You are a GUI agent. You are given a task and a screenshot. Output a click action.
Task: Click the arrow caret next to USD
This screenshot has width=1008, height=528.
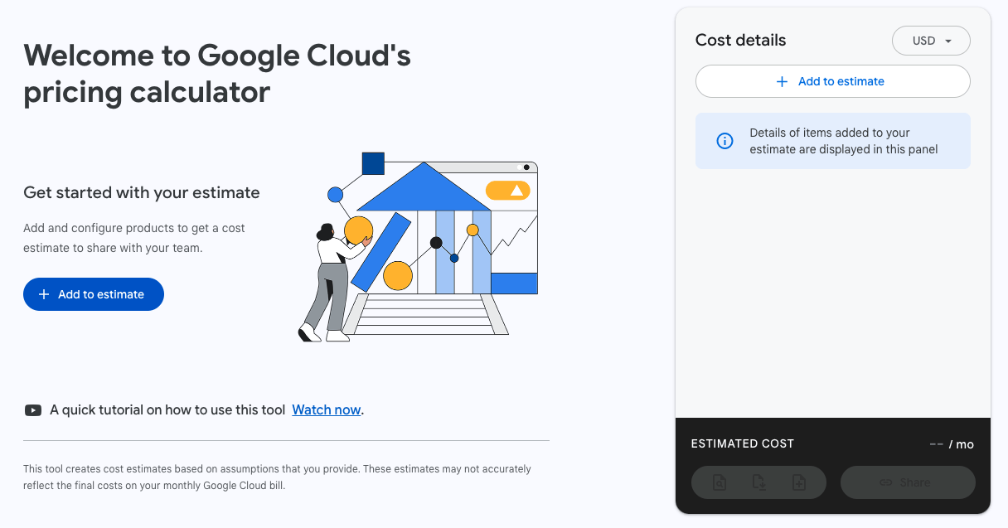click(947, 41)
